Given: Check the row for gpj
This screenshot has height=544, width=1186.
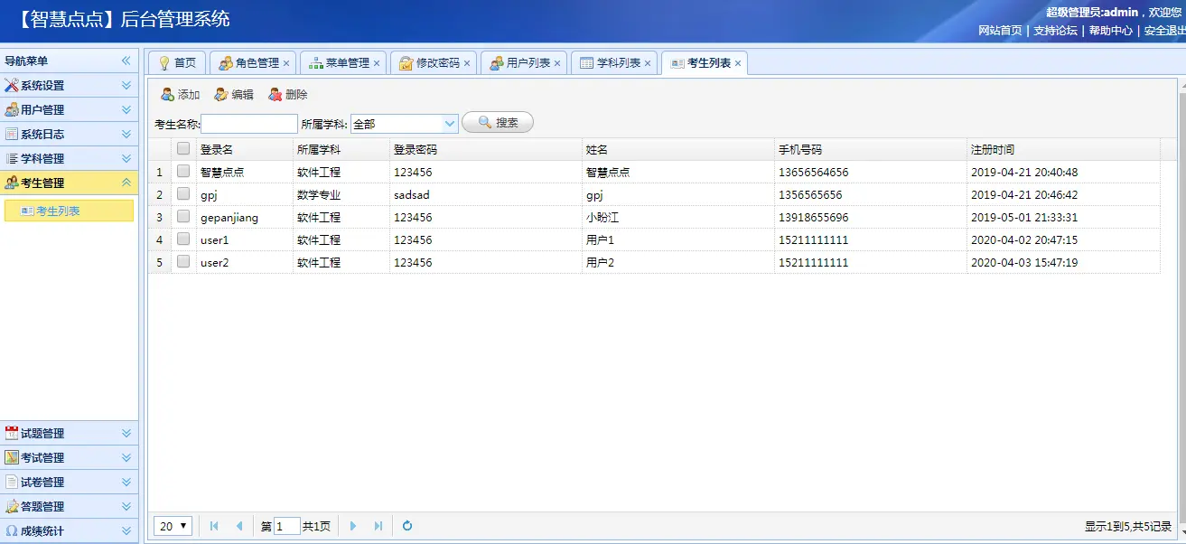Looking at the screenshot, I should pos(183,193).
